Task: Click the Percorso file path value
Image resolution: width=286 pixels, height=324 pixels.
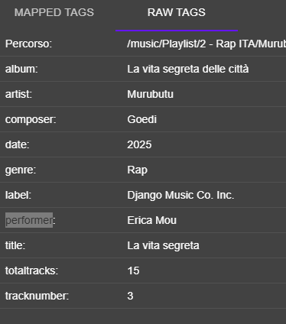Action: [206, 44]
